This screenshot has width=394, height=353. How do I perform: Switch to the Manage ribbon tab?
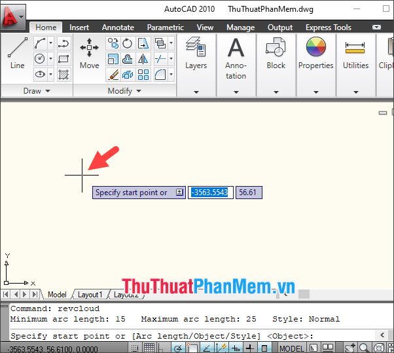pos(240,27)
